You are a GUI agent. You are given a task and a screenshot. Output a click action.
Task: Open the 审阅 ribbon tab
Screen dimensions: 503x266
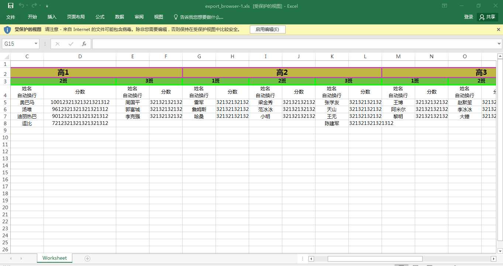[139, 17]
